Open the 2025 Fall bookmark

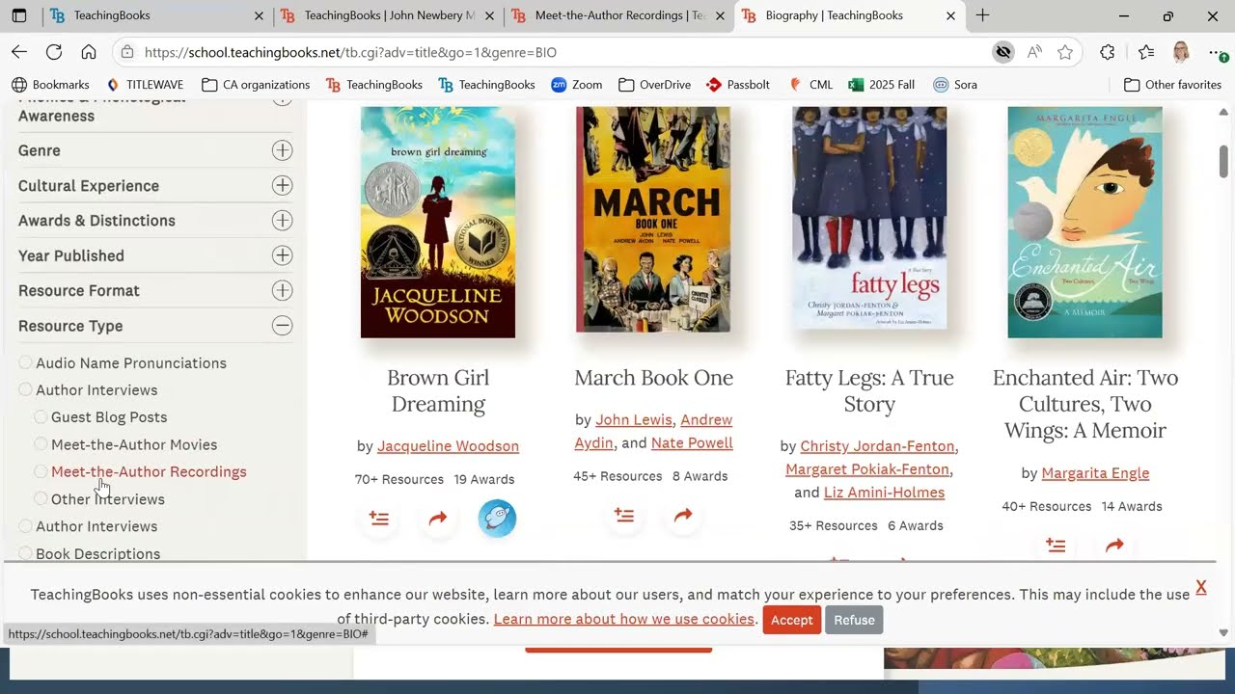[882, 85]
